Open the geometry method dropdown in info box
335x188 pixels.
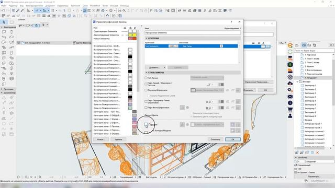click(29, 26)
